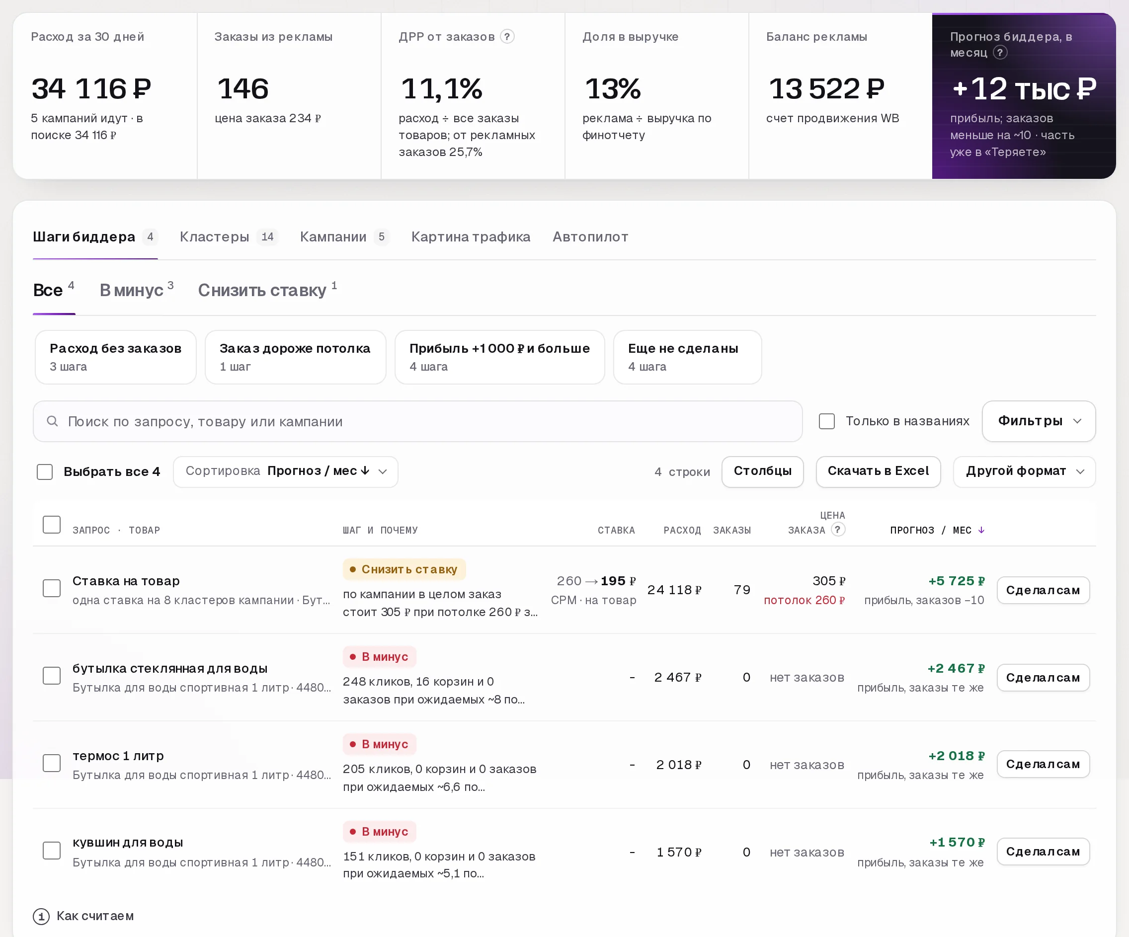This screenshot has height=937, width=1129.
Task: Click Скачать в Excel button
Action: (878, 471)
